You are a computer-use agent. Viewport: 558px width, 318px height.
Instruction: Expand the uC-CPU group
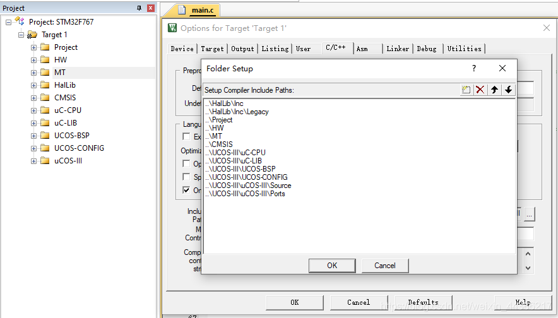[x=34, y=110]
